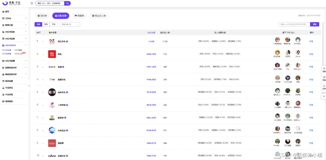Switch to the 涨粉榜 tab
326x160 pixels.
[42, 16]
